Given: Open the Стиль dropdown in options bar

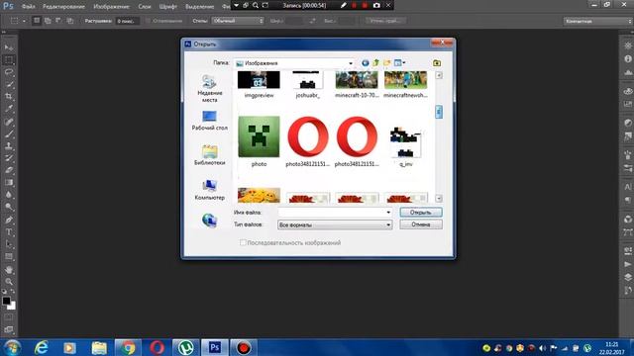Looking at the screenshot, I should pyautogui.click(x=238, y=21).
